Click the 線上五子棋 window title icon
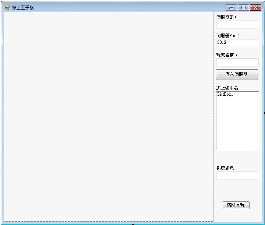Viewport: 265px width, 225px height. pyautogui.click(x=7, y=7)
